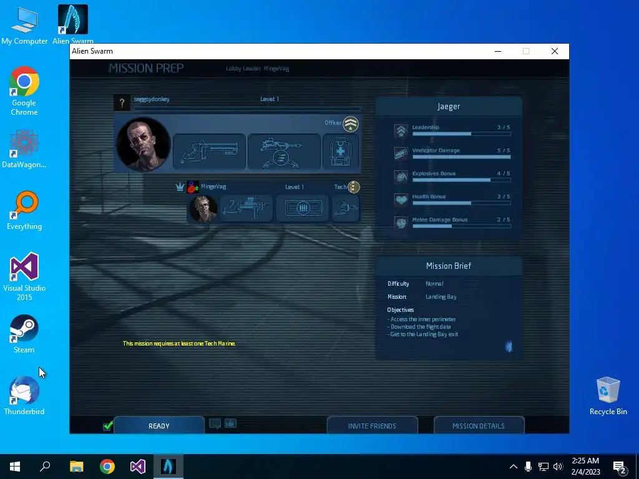Select Jaeger's sentry gun weapon slot

[284, 152]
